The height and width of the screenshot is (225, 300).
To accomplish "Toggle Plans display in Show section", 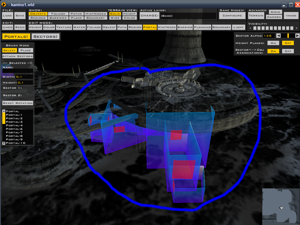I will pyautogui.click(x=76, y=18).
